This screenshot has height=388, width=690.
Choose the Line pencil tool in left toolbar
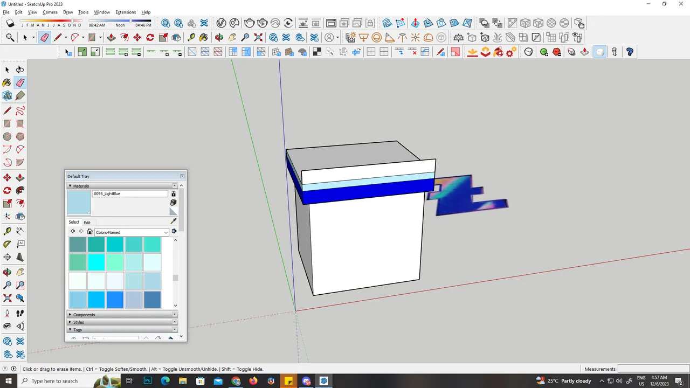[7, 111]
